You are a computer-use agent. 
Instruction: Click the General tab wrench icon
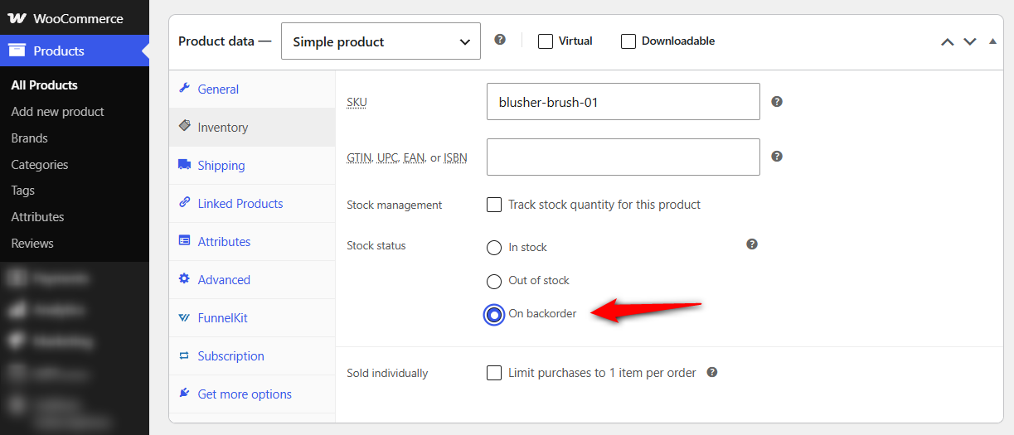184,89
